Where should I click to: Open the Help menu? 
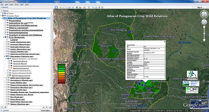tap(27, 5)
